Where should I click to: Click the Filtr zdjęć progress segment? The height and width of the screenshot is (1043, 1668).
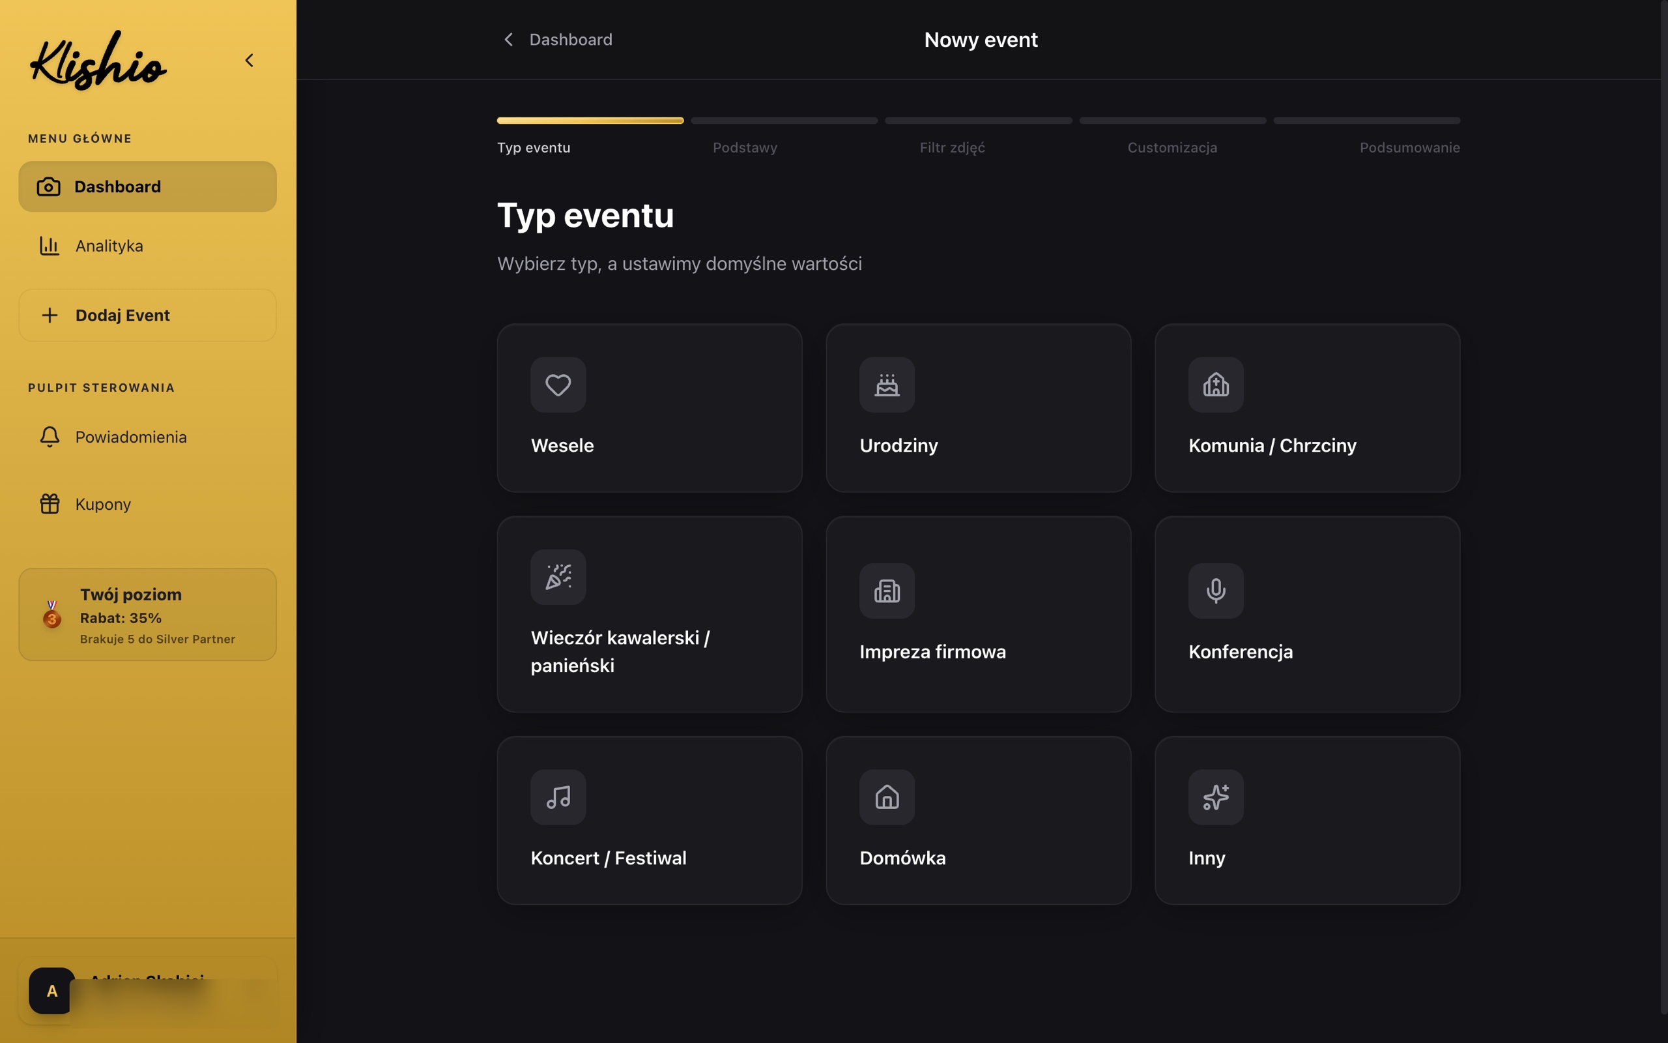coord(978,121)
